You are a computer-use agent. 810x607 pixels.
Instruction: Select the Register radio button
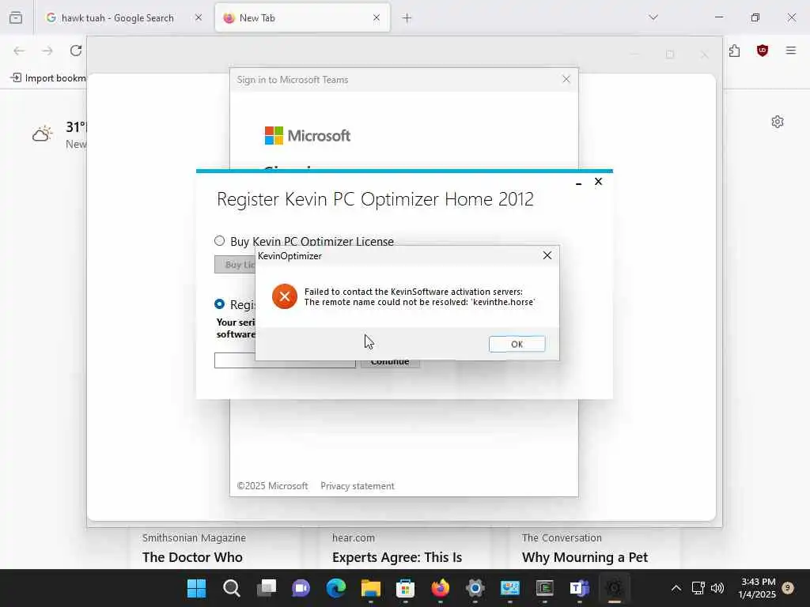coord(220,304)
